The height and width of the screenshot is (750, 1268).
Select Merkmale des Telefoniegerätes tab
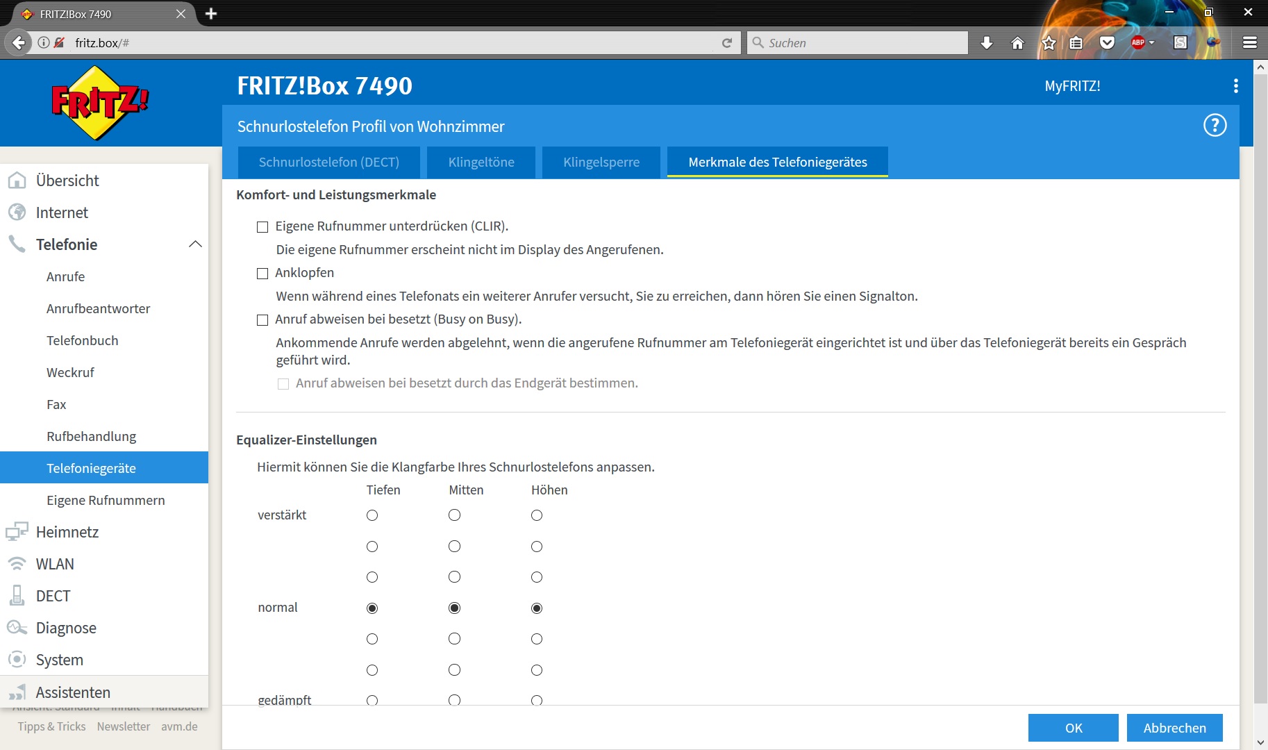[x=778, y=162]
